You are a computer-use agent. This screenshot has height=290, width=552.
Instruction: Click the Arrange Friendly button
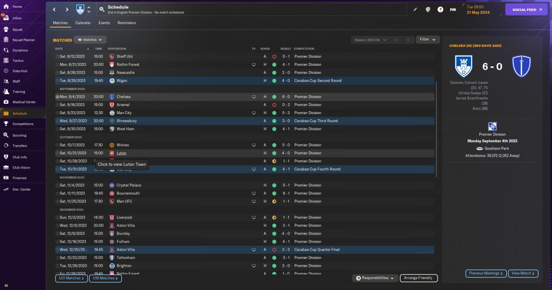419,278
